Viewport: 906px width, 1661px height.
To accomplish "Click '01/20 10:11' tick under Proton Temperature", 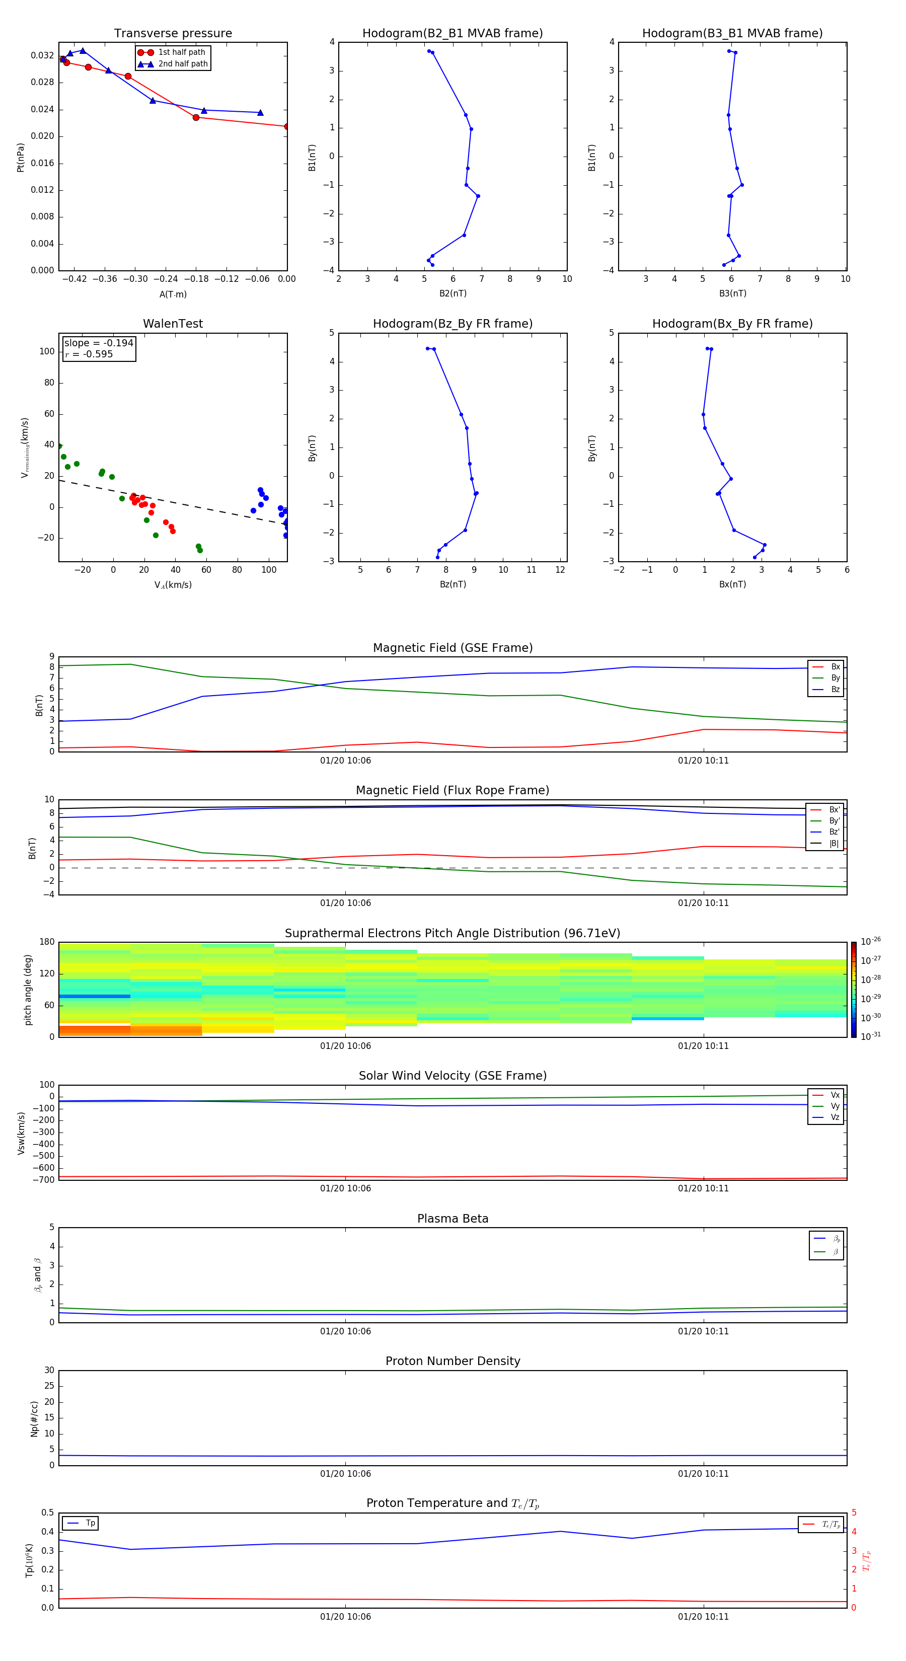I will point(704,1617).
